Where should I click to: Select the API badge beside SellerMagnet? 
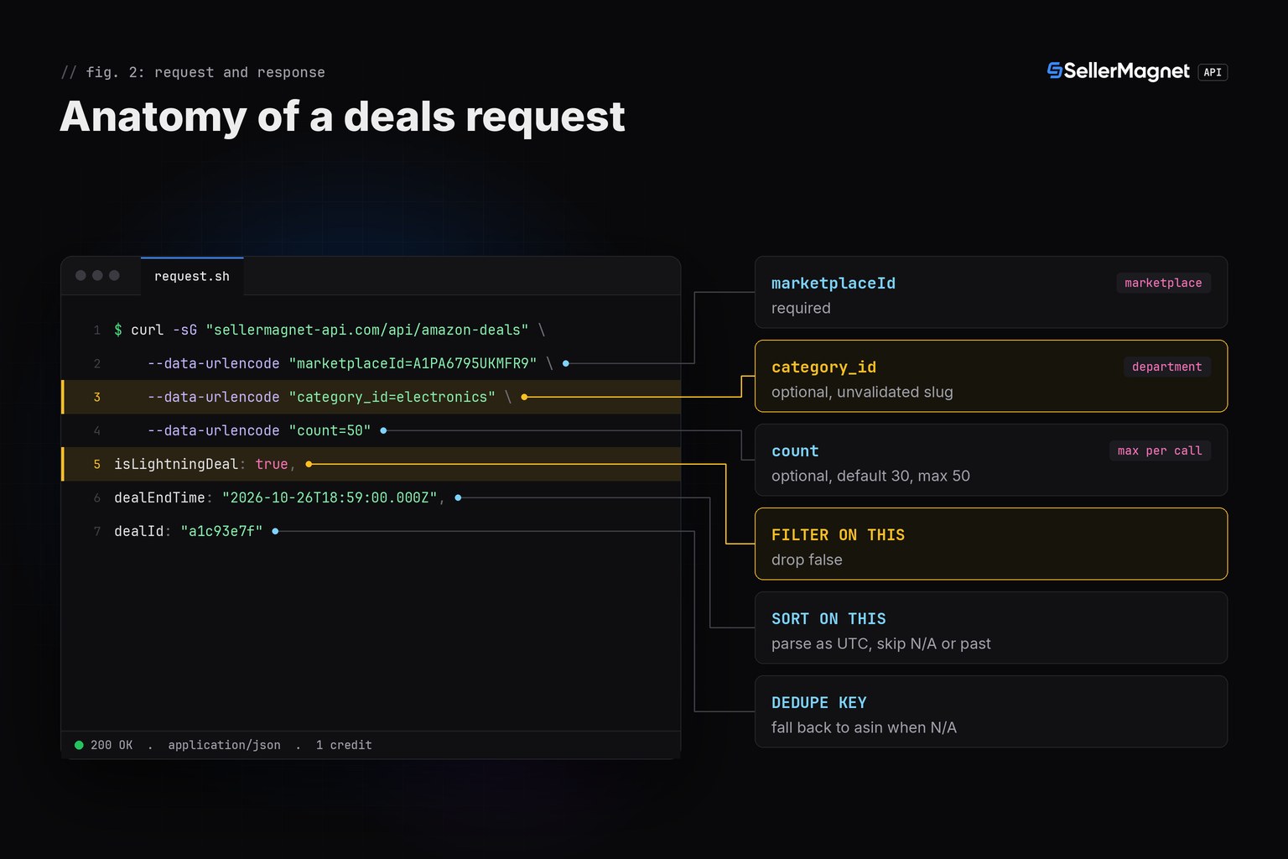coord(1213,72)
